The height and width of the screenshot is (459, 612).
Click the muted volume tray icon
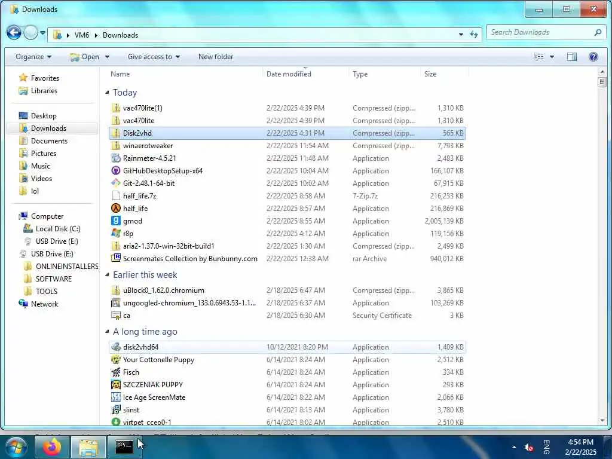530,447
